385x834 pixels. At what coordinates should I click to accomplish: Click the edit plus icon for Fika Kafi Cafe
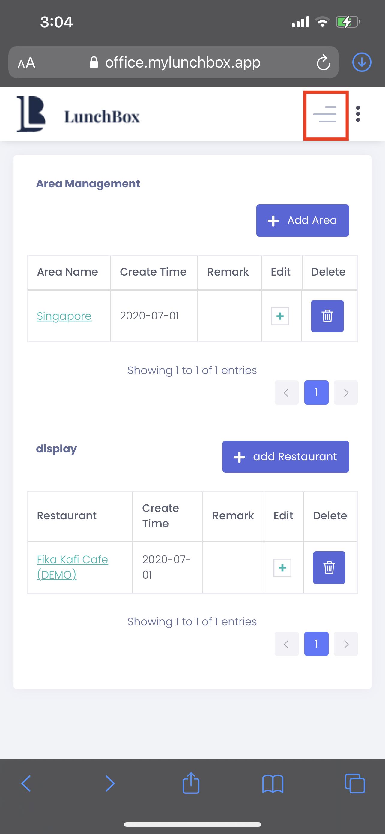click(282, 567)
